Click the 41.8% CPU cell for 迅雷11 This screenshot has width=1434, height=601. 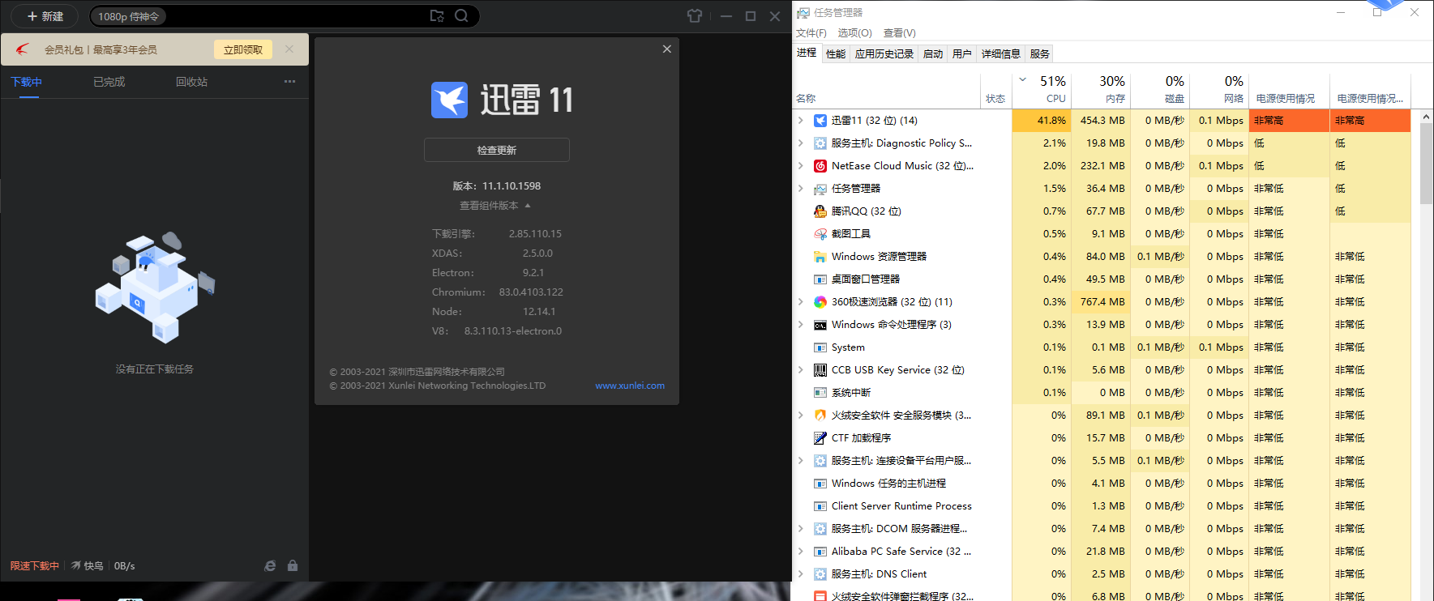(x=1042, y=121)
